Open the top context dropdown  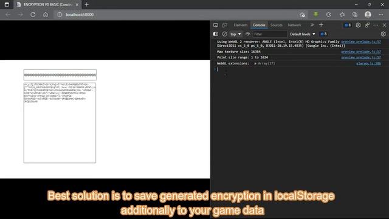point(236,34)
